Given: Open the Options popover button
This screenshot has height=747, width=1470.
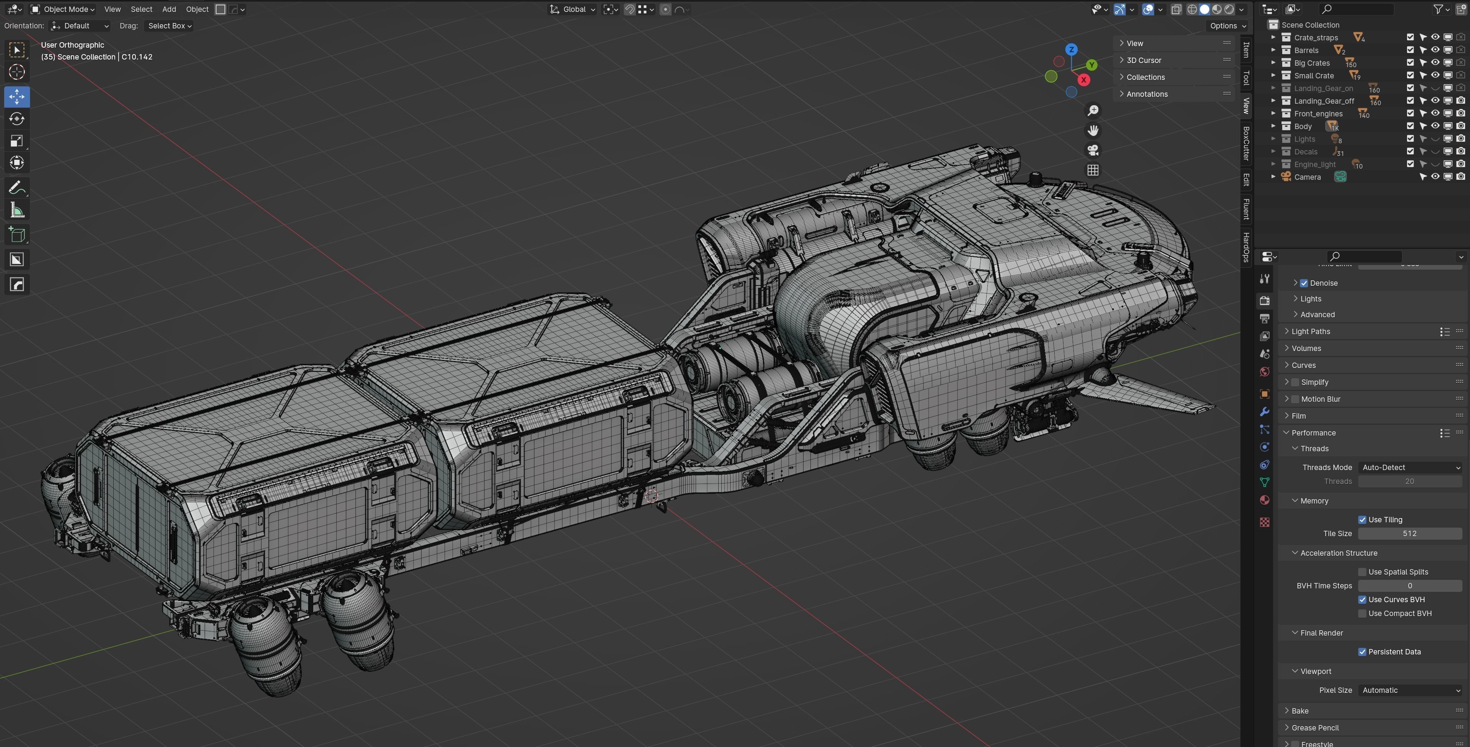Looking at the screenshot, I should pyautogui.click(x=1227, y=26).
